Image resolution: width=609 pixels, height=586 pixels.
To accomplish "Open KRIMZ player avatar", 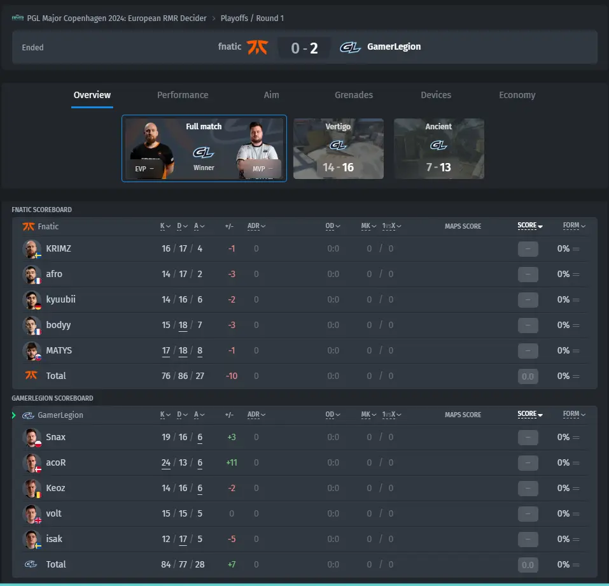I will tap(31, 249).
